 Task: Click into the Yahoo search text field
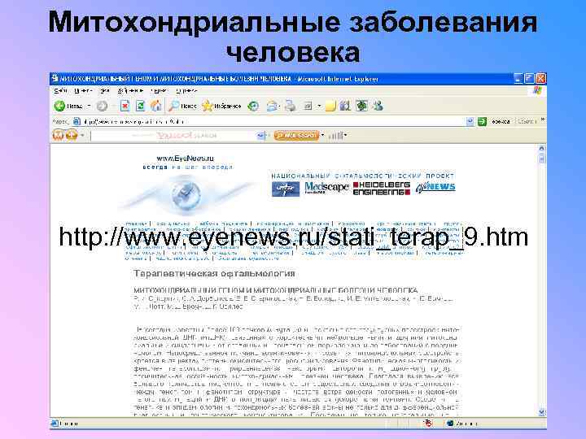[174, 135]
